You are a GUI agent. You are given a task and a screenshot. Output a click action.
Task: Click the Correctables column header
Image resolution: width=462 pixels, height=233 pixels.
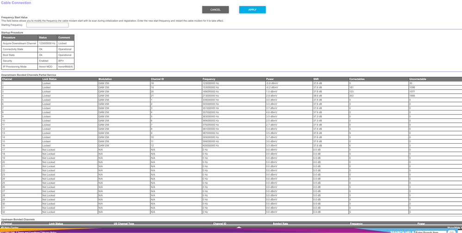[x=357, y=79]
